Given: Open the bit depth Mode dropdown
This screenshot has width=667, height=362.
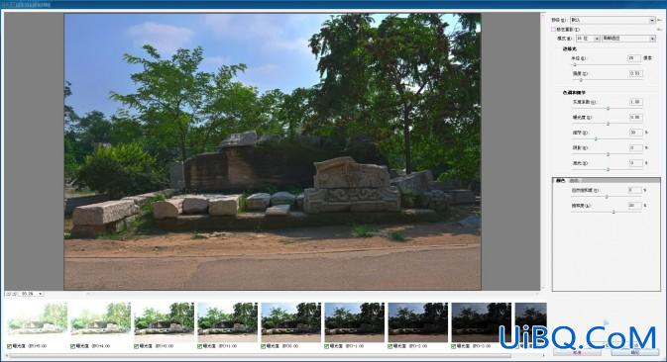Looking at the screenshot, I should coord(588,39).
